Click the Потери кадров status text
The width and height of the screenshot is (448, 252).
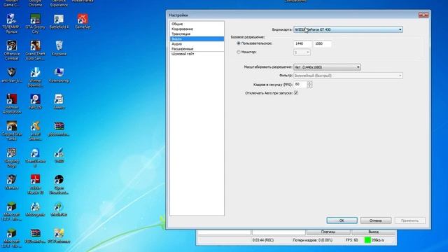tap(313, 240)
